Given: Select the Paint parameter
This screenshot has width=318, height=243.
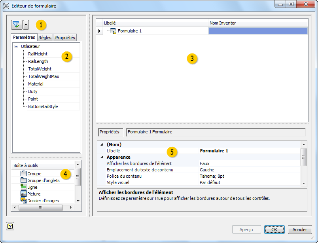Looking at the screenshot, I should tap(33, 99).
